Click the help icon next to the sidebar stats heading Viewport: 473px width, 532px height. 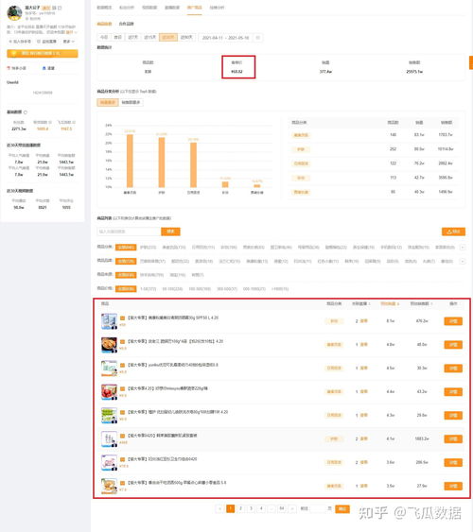click(26, 112)
